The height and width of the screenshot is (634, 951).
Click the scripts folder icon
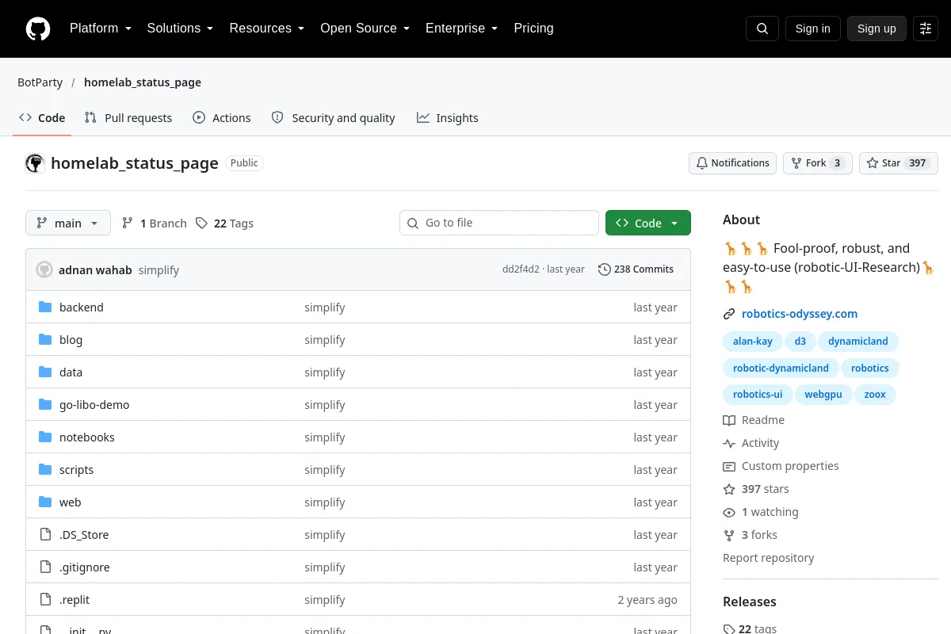tap(45, 469)
